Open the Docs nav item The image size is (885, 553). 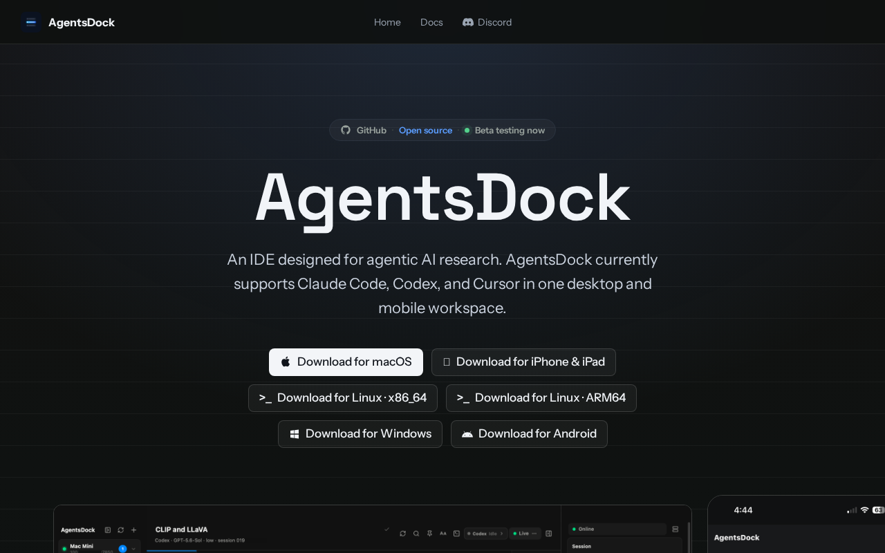point(431,22)
